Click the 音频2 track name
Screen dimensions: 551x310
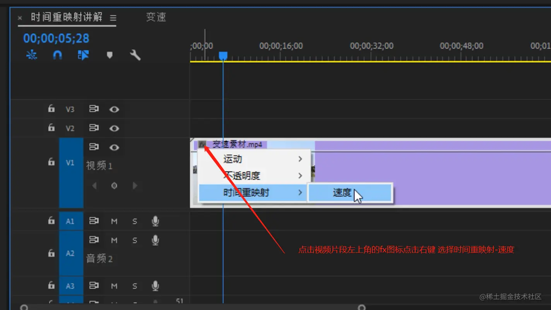pyautogui.click(x=99, y=259)
